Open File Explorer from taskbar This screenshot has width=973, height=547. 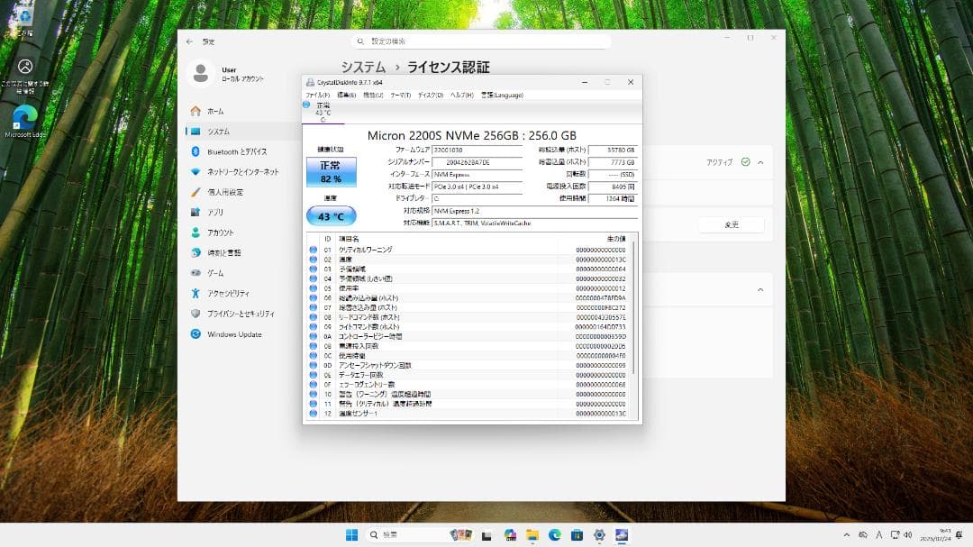point(532,535)
